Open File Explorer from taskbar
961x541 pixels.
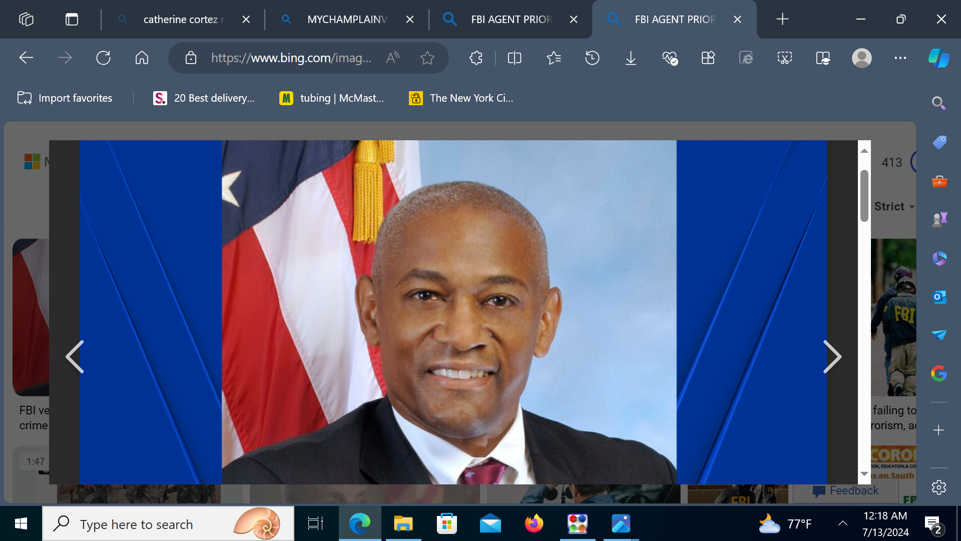pos(403,524)
